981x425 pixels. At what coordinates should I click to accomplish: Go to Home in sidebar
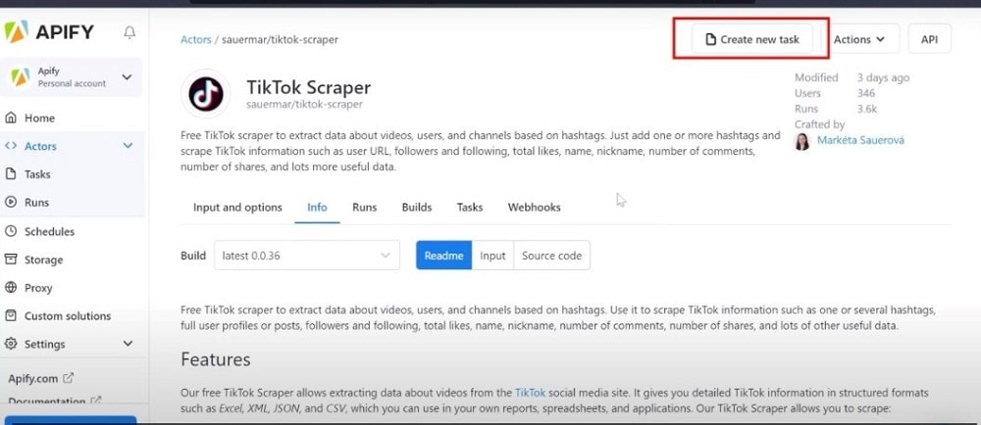(39, 118)
